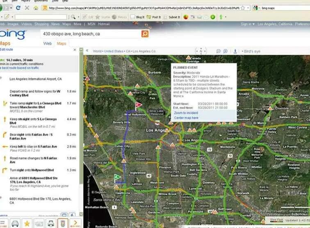Zoom out the map with minus icon

(218, 51)
